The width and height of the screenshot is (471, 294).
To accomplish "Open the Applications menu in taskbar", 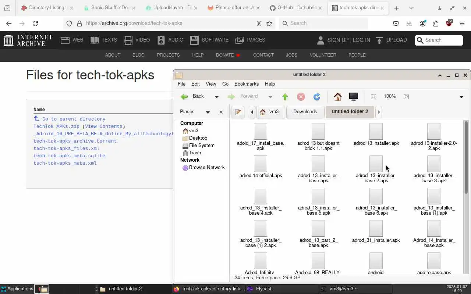I will (x=17, y=289).
